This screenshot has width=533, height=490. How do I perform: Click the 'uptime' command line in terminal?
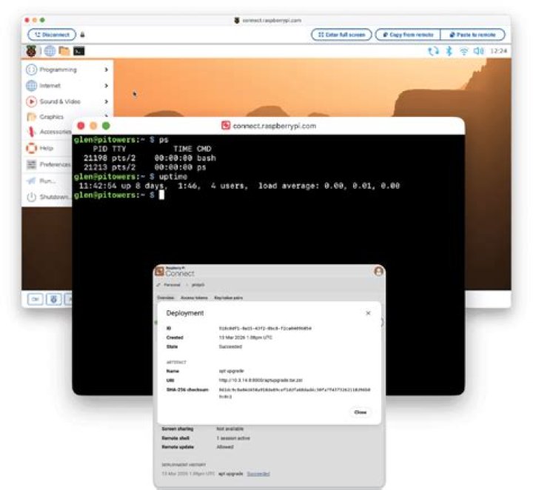click(130, 176)
